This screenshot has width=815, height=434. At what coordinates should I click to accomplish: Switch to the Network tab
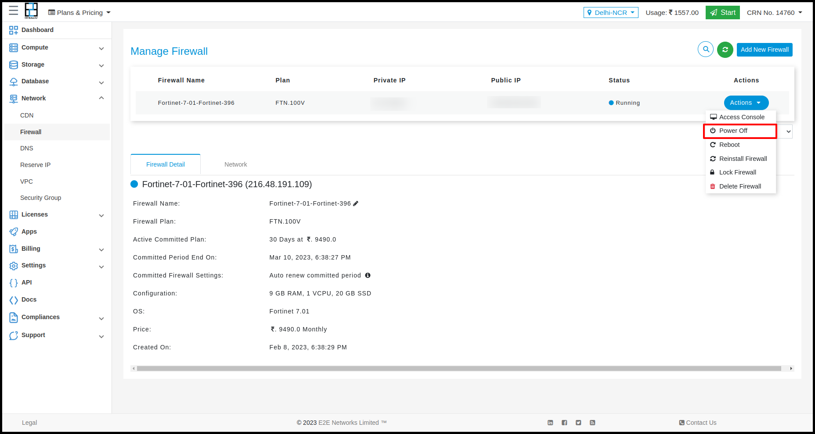click(236, 164)
